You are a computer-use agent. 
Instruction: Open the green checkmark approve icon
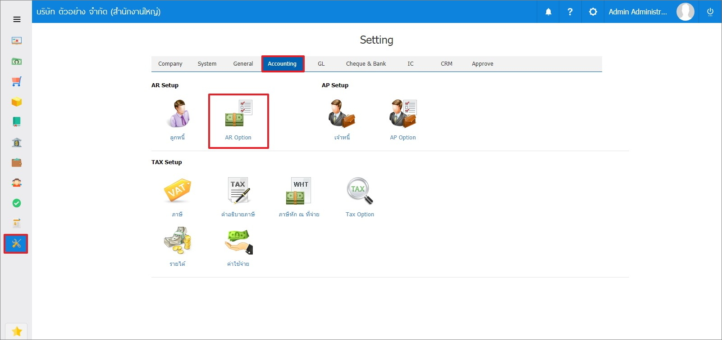coord(17,203)
